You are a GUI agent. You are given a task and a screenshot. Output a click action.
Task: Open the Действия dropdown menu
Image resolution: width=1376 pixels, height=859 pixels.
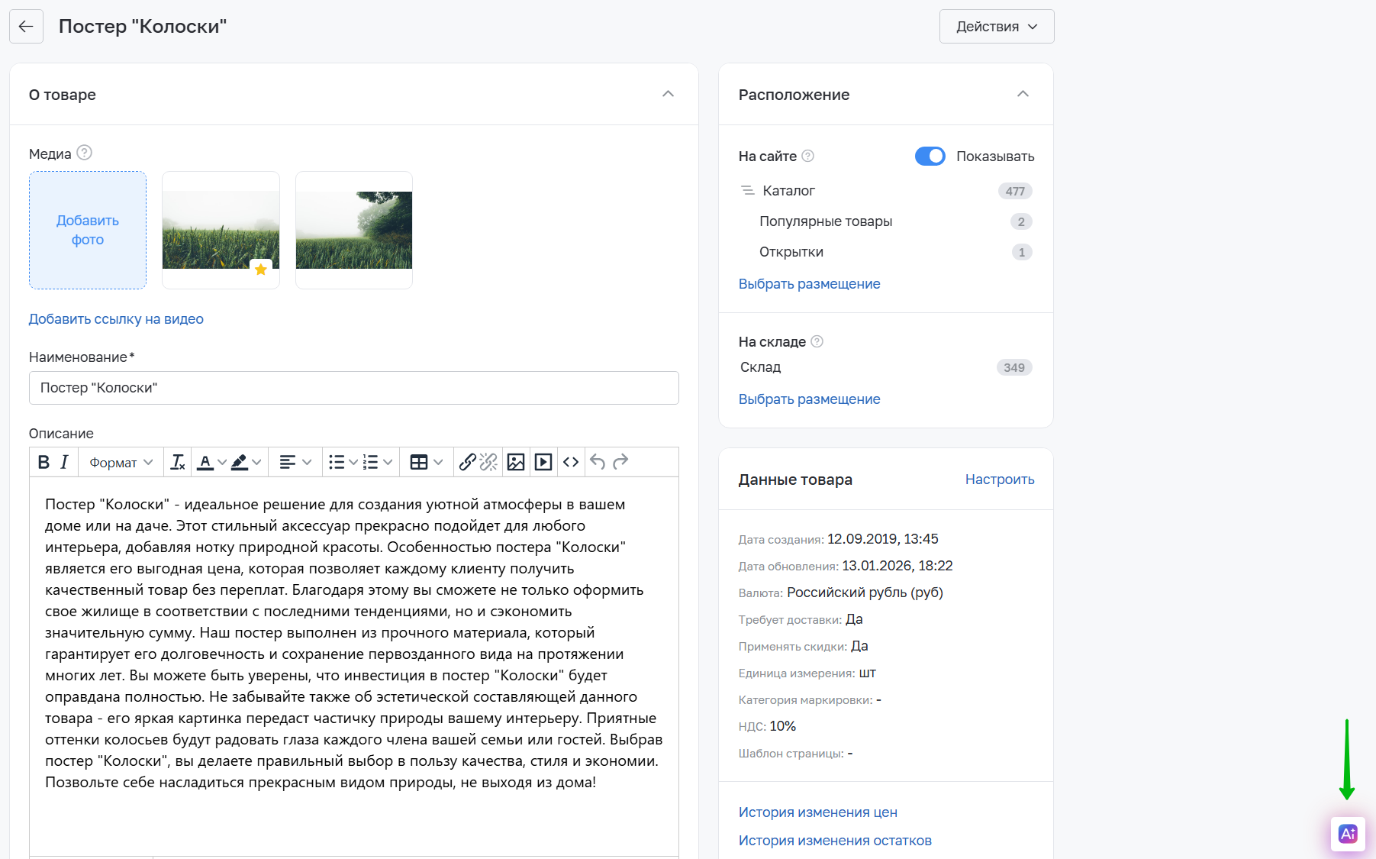pyautogui.click(x=996, y=27)
